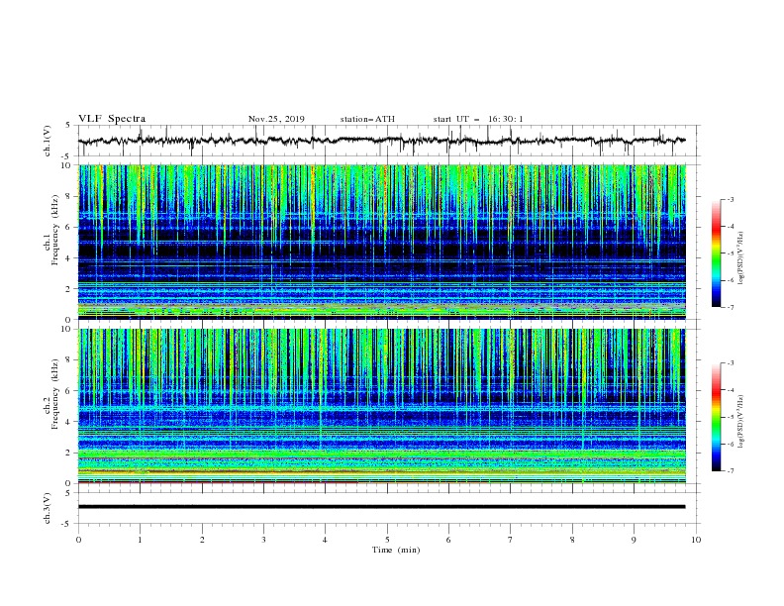Click time axis tick label "7"
Screen dimensions: 784x606
click(x=511, y=540)
